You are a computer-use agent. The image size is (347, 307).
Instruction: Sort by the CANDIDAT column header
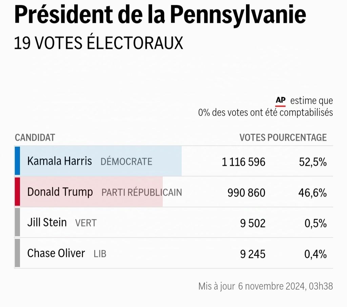(35, 138)
